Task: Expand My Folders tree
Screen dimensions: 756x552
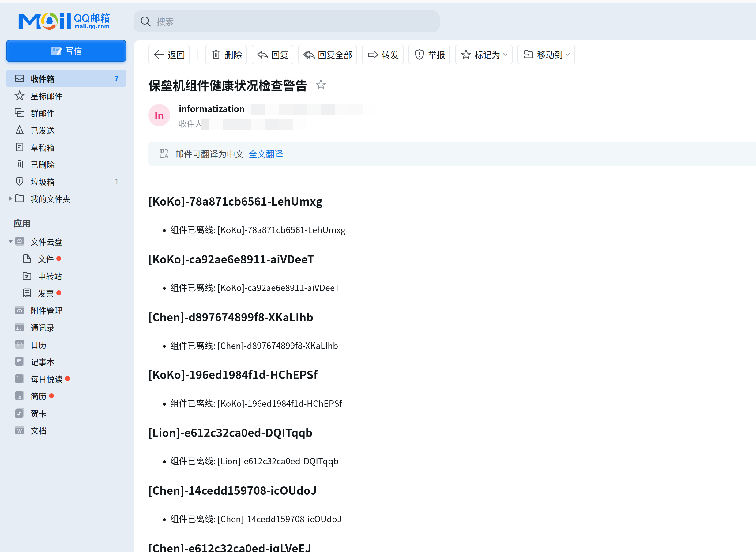Action: point(10,199)
